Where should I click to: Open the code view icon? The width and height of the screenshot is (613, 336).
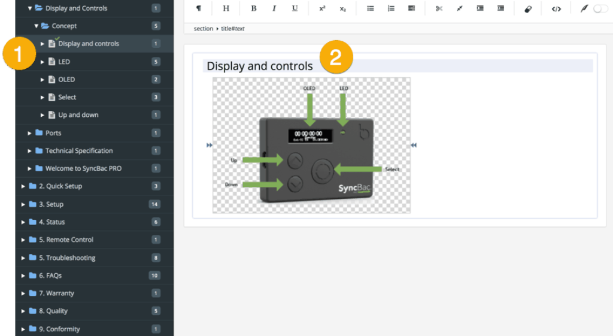pyautogui.click(x=556, y=9)
